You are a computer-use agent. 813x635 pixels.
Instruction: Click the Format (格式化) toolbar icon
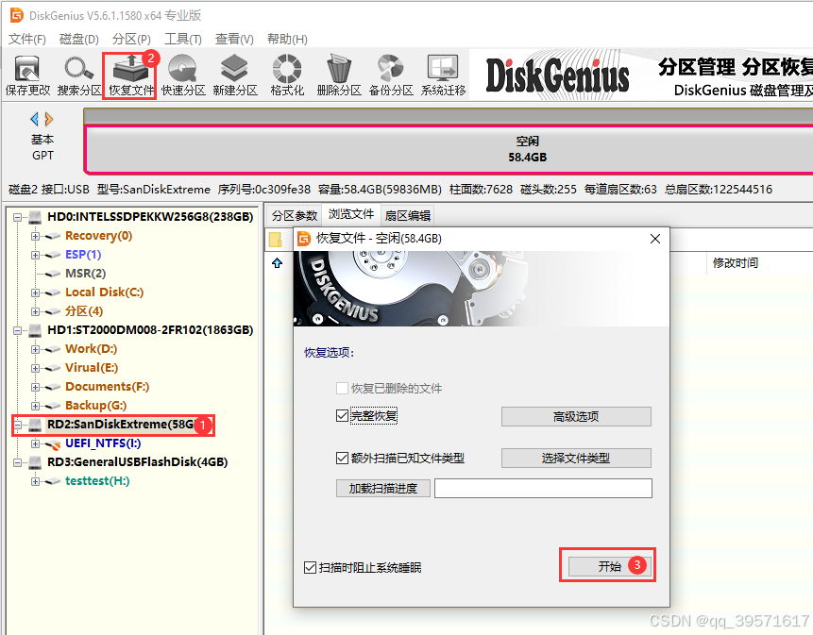pos(287,75)
